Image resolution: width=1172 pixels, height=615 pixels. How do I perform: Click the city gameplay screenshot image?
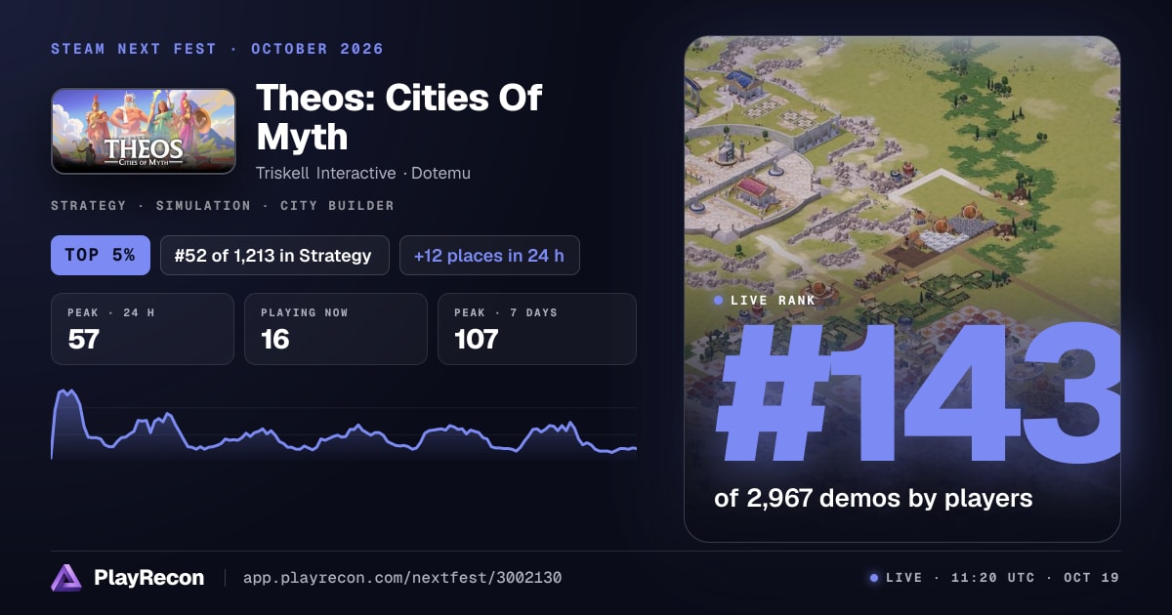[x=902, y=289]
